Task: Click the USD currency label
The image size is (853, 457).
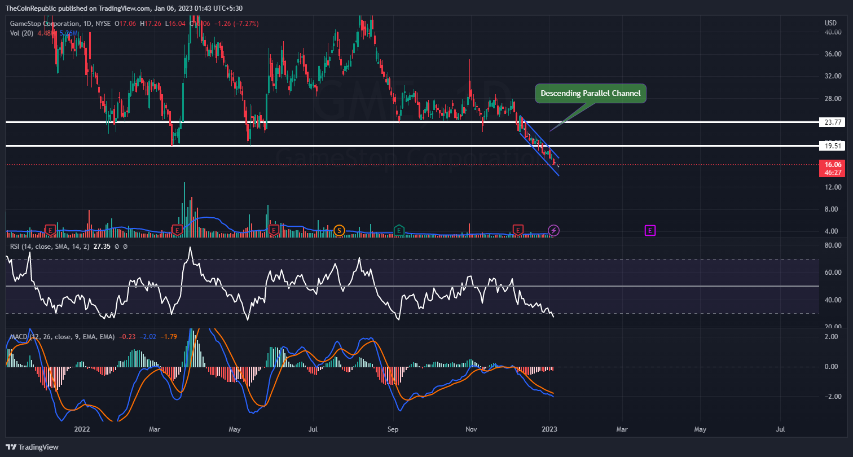Action: 830,23
